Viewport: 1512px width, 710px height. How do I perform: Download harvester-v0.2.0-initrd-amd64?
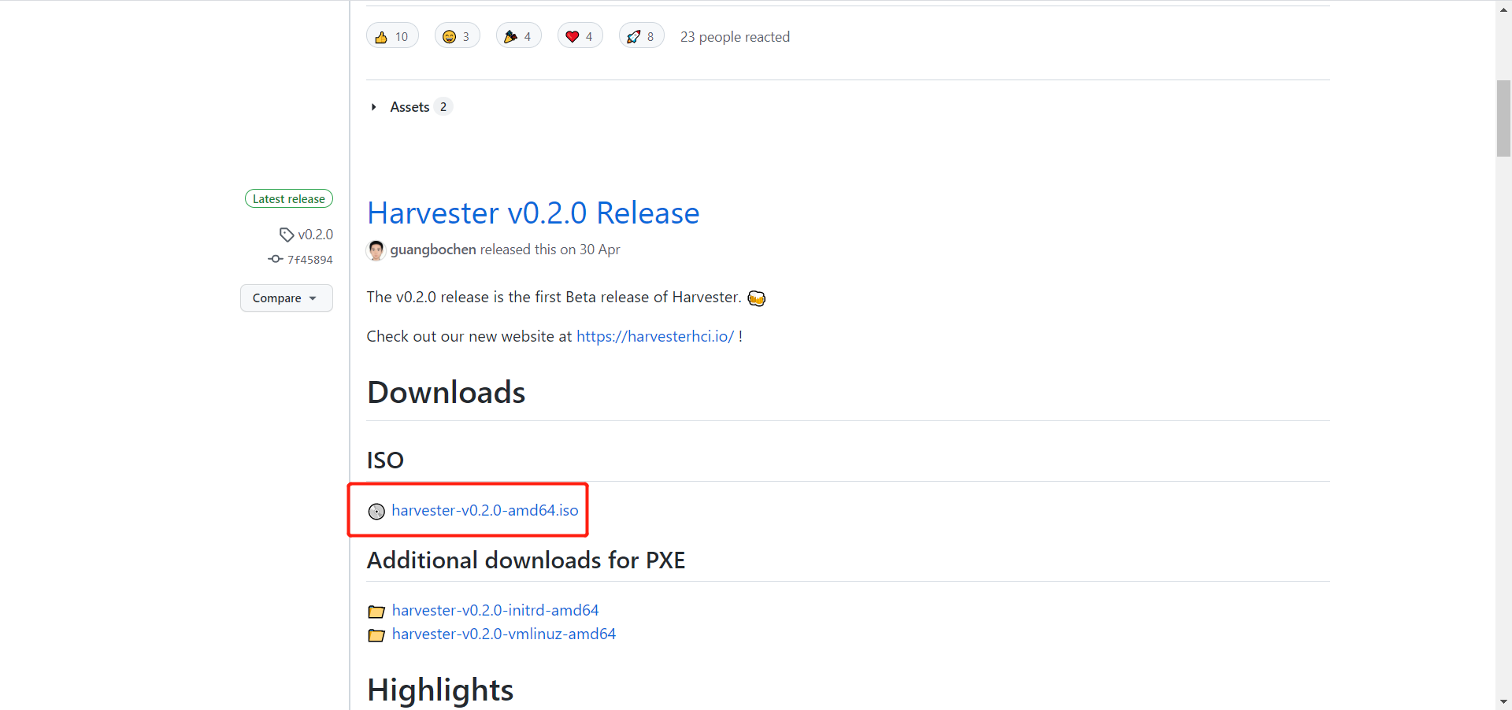click(x=495, y=610)
